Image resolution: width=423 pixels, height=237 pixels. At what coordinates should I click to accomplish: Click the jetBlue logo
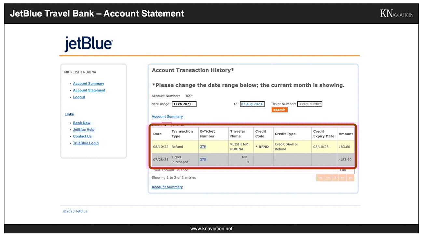coord(89,44)
